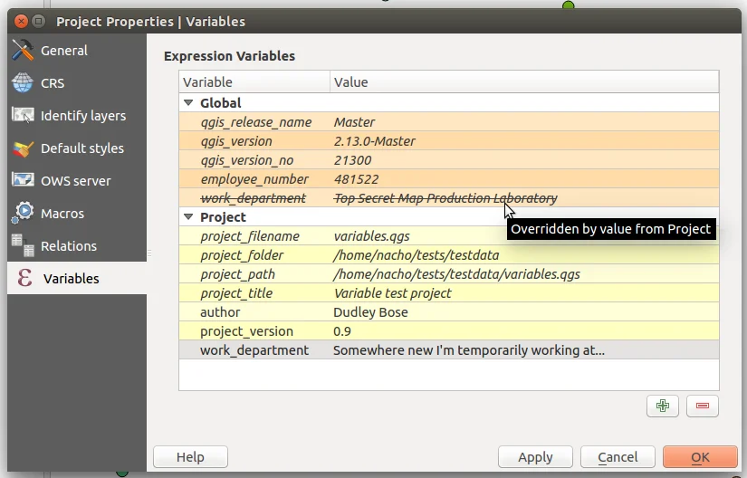Select the project_version variable
Screen dimensions: 747x478
(x=246, y=331)
